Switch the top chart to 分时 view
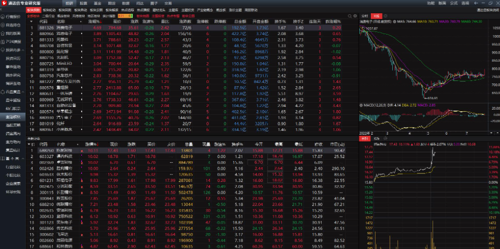 365,16
